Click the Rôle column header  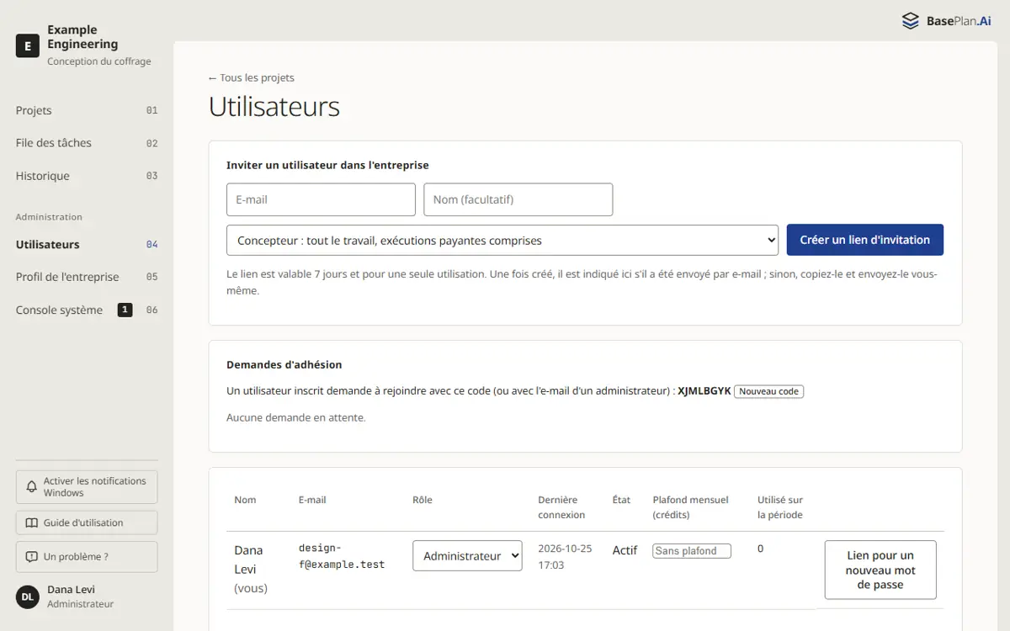[x=423, y=500]
